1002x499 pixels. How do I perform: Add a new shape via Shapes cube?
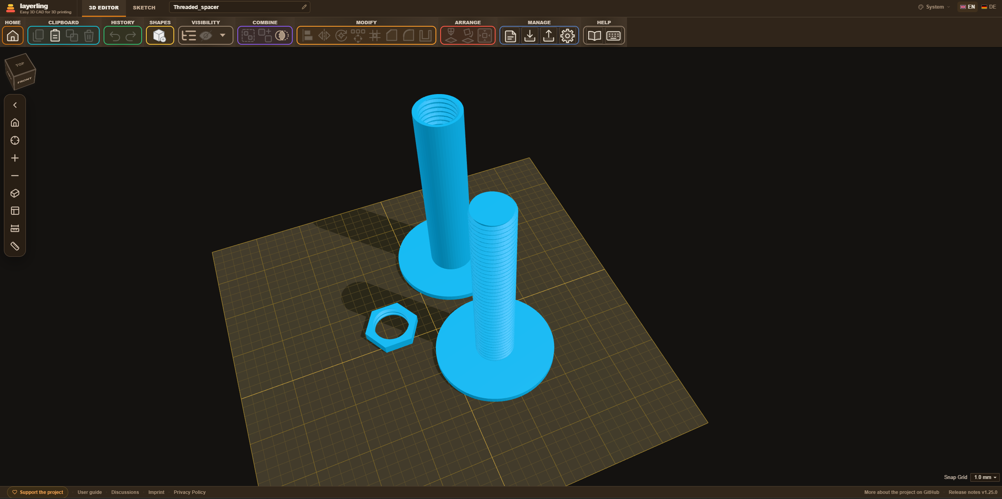tap(160, 36)
